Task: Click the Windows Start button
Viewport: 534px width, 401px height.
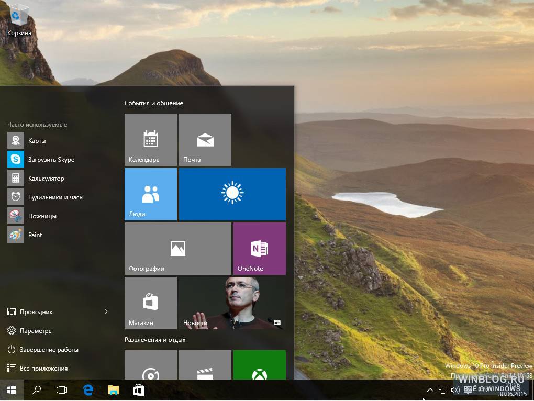Action: click(x=12, y=390)
